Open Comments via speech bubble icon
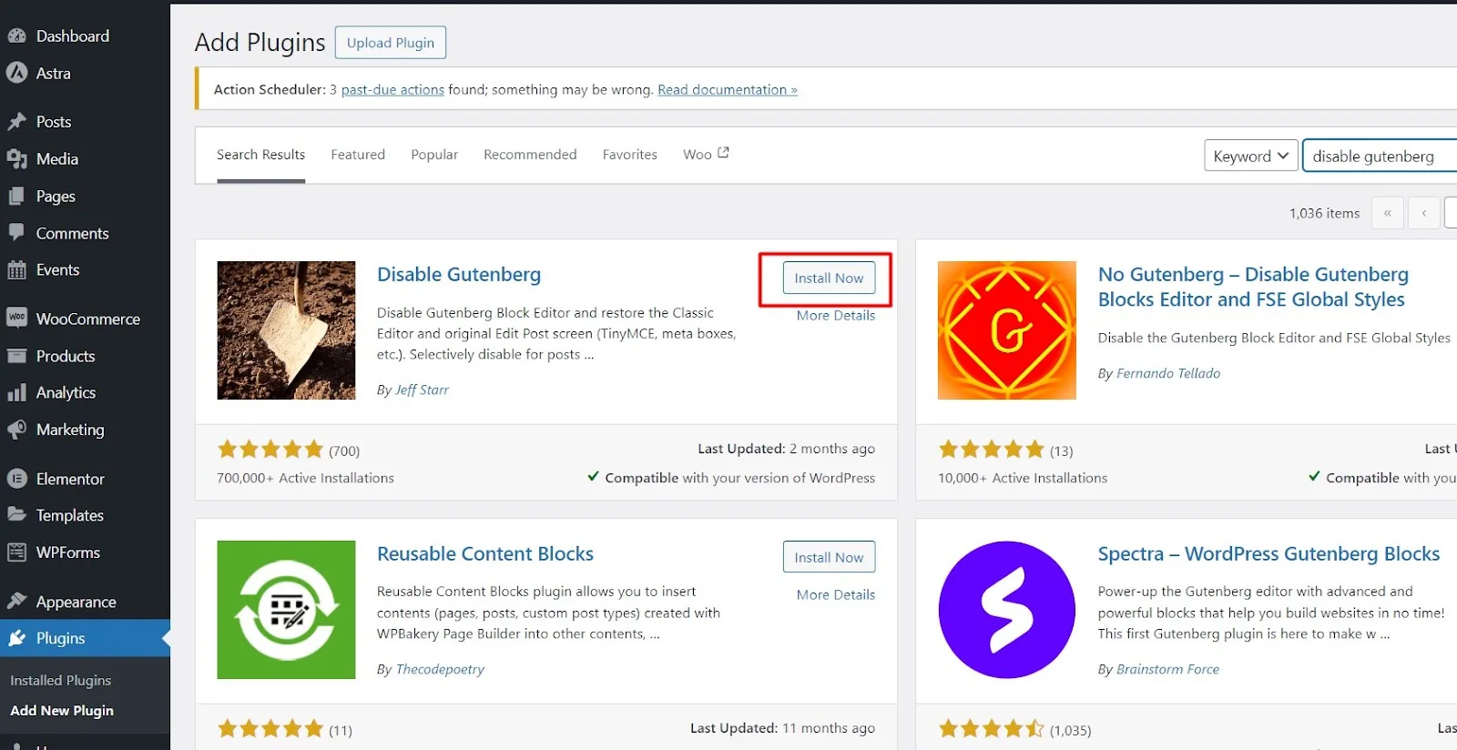 coord(16,232)
